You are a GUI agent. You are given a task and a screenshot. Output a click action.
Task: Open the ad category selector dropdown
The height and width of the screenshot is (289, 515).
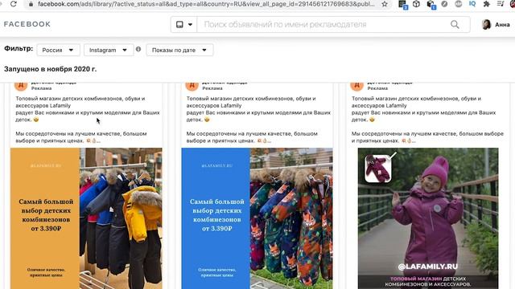tap(184, 24)
